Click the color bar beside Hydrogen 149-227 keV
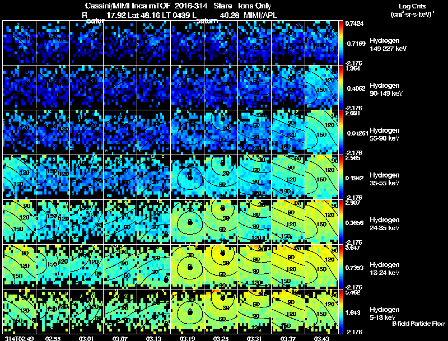The image size is (448, 341). (340, 43)
